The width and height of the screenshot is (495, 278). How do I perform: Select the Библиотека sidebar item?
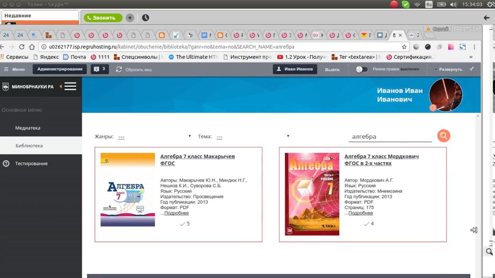pos(41,146)
